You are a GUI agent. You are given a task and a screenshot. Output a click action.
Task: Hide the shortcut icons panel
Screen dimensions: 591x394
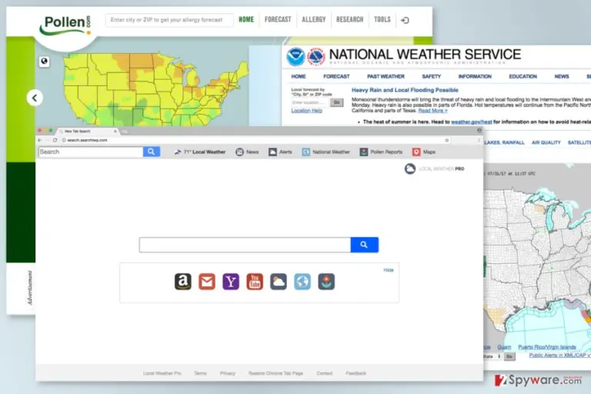(x=388, y=270)
